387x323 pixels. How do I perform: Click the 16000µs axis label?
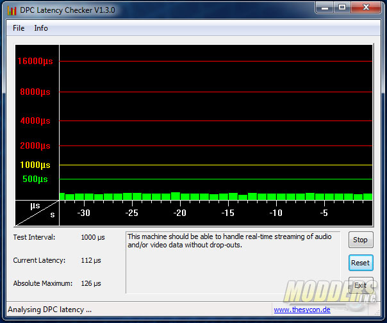tap(35, 61)
